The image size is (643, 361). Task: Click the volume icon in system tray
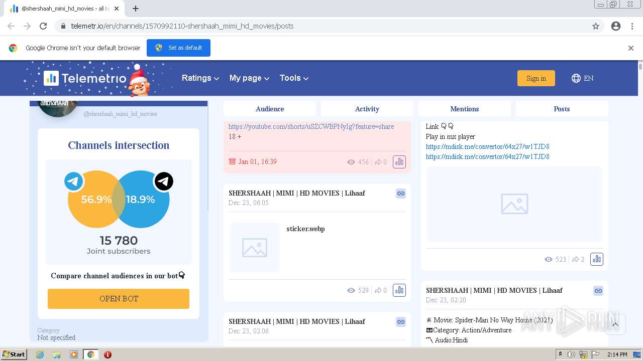571,354
